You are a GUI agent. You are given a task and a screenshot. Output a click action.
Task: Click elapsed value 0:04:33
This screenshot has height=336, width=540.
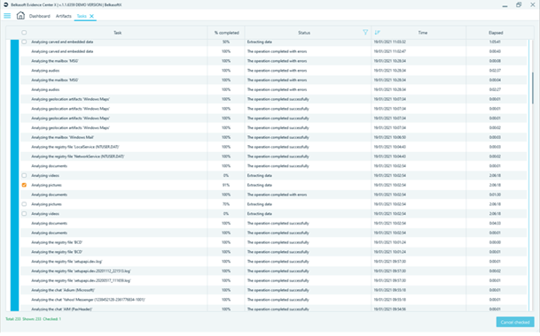(495, 224)
